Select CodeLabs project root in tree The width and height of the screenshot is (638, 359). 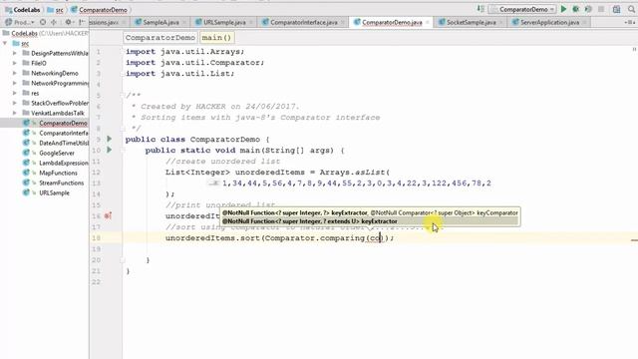click(x=24, y=33)
